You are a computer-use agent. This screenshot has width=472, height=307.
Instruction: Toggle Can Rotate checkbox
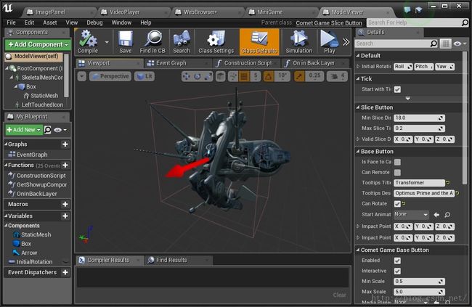pos(397,204)
